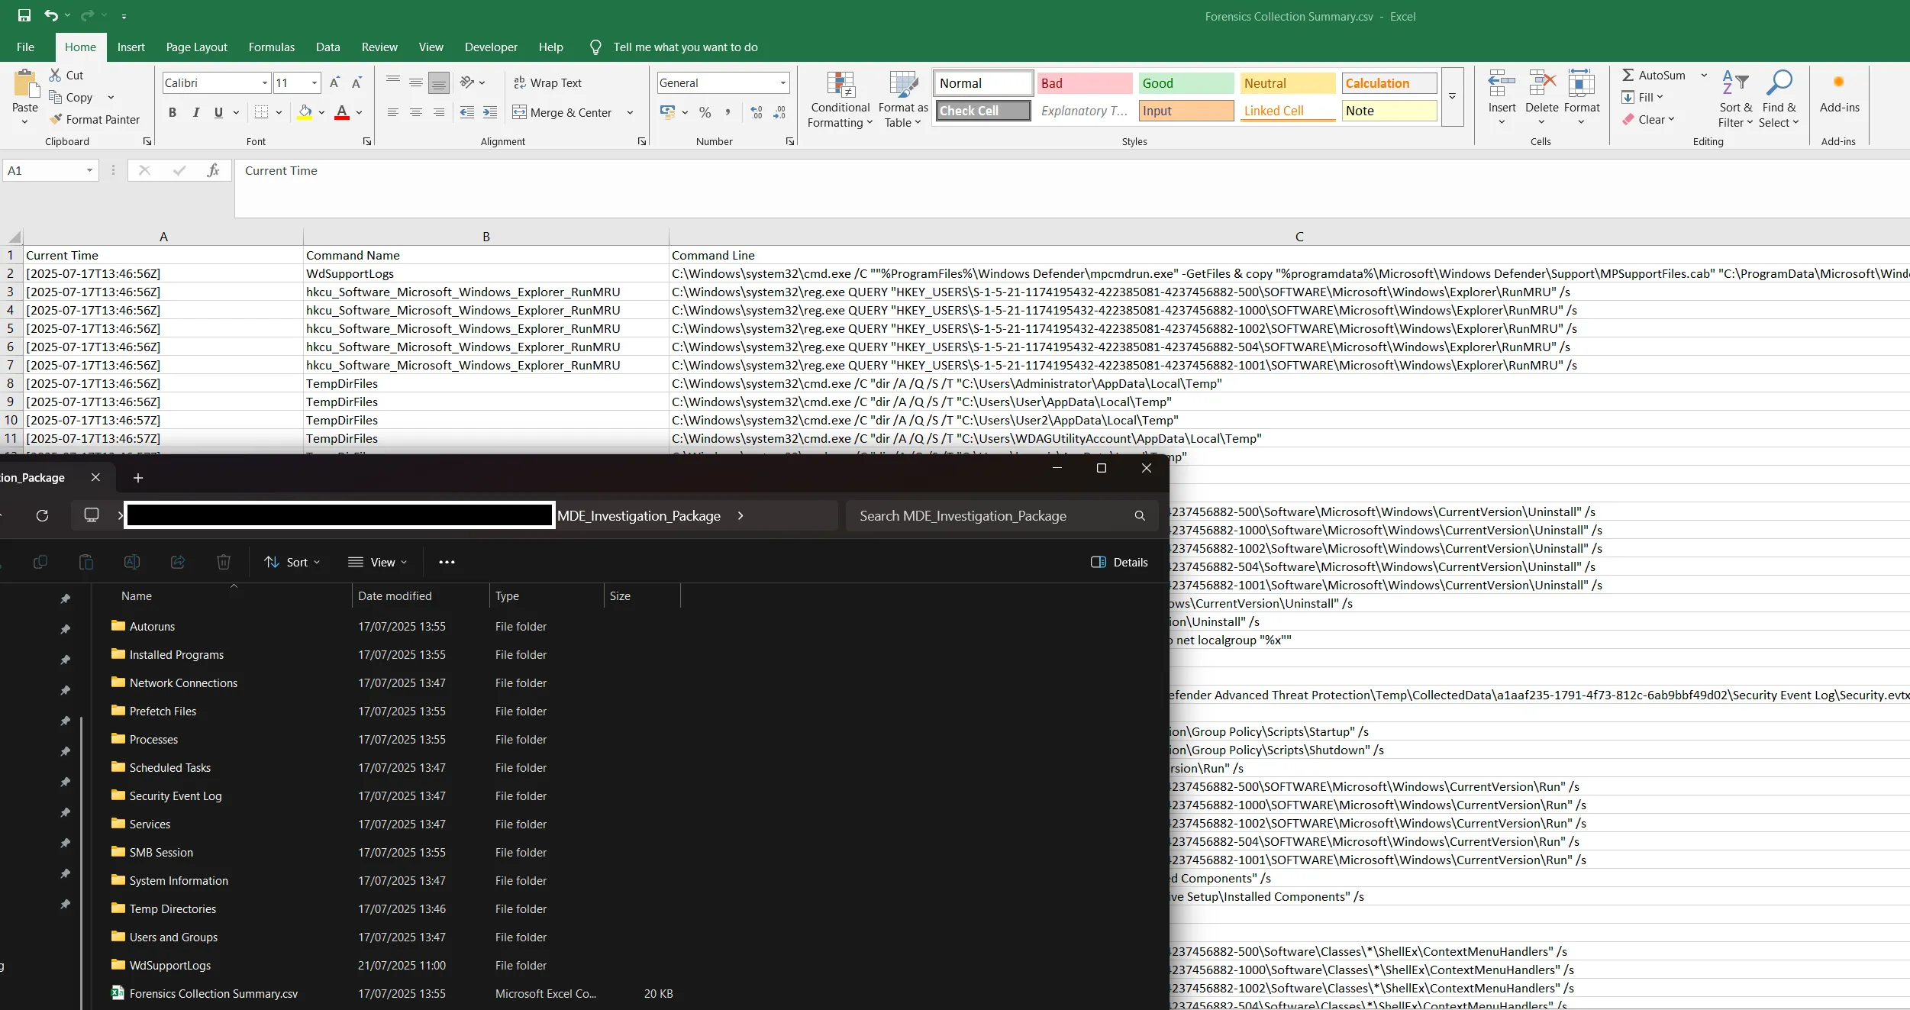Apply the Check Cell style
1910x1010 pixels.
pyautogui.click(x=982, y=111)
